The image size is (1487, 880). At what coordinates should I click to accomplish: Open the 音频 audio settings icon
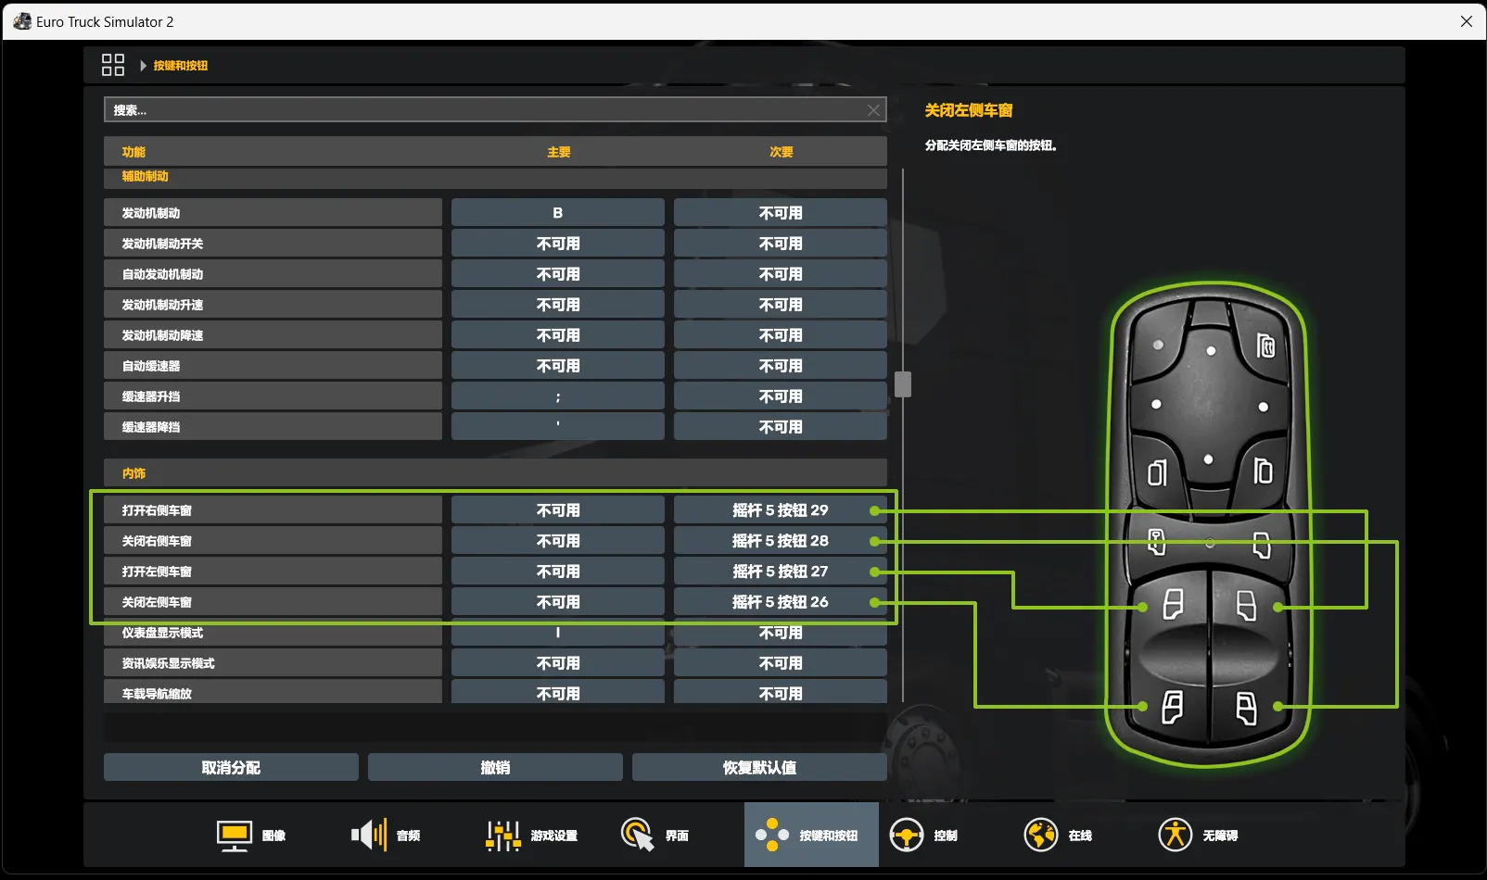tap(369, 835)
